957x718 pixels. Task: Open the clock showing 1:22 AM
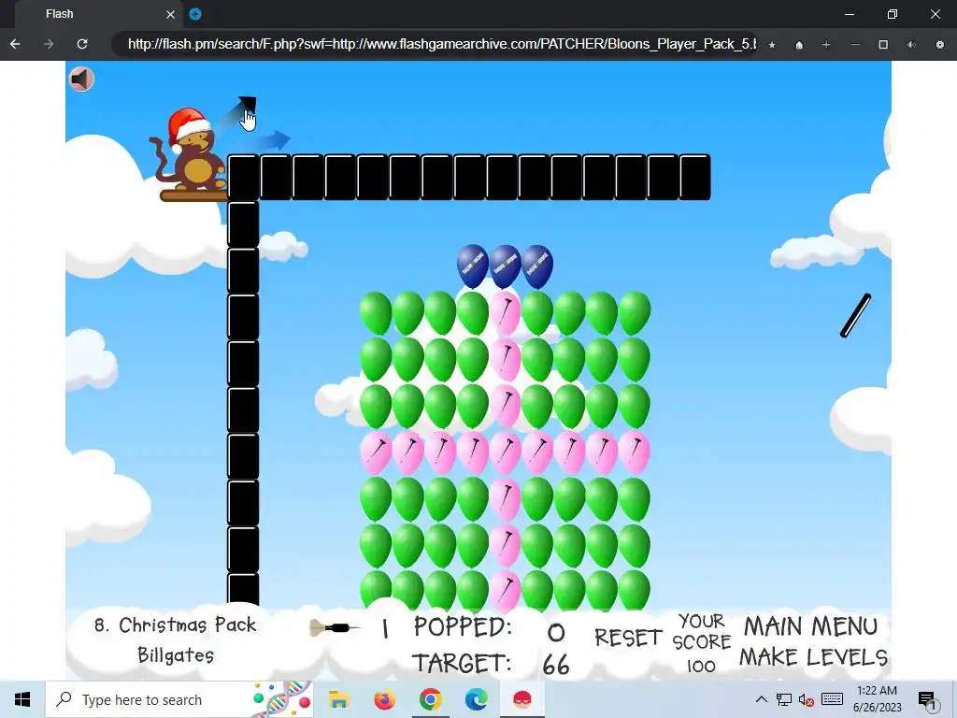pos(877,699)
